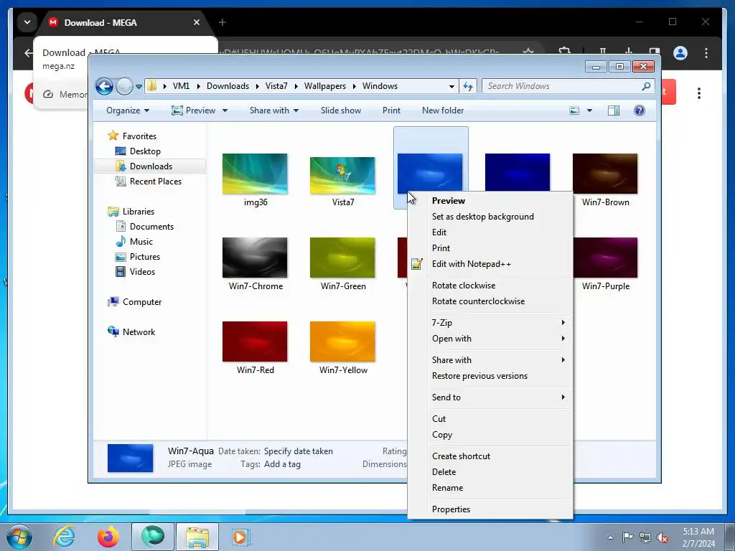Select Network in navigation pane
735x551 pixels.
point(139,332)
